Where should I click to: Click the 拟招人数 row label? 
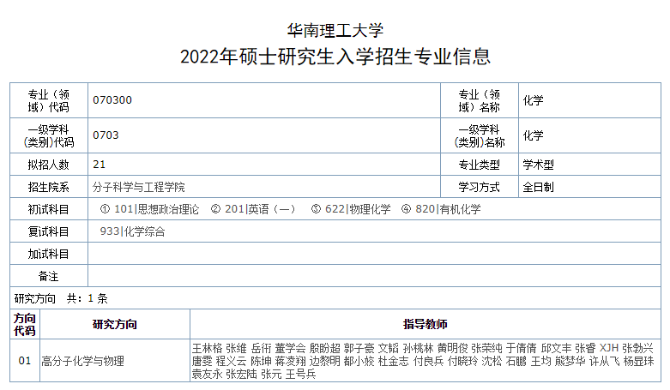48,165
